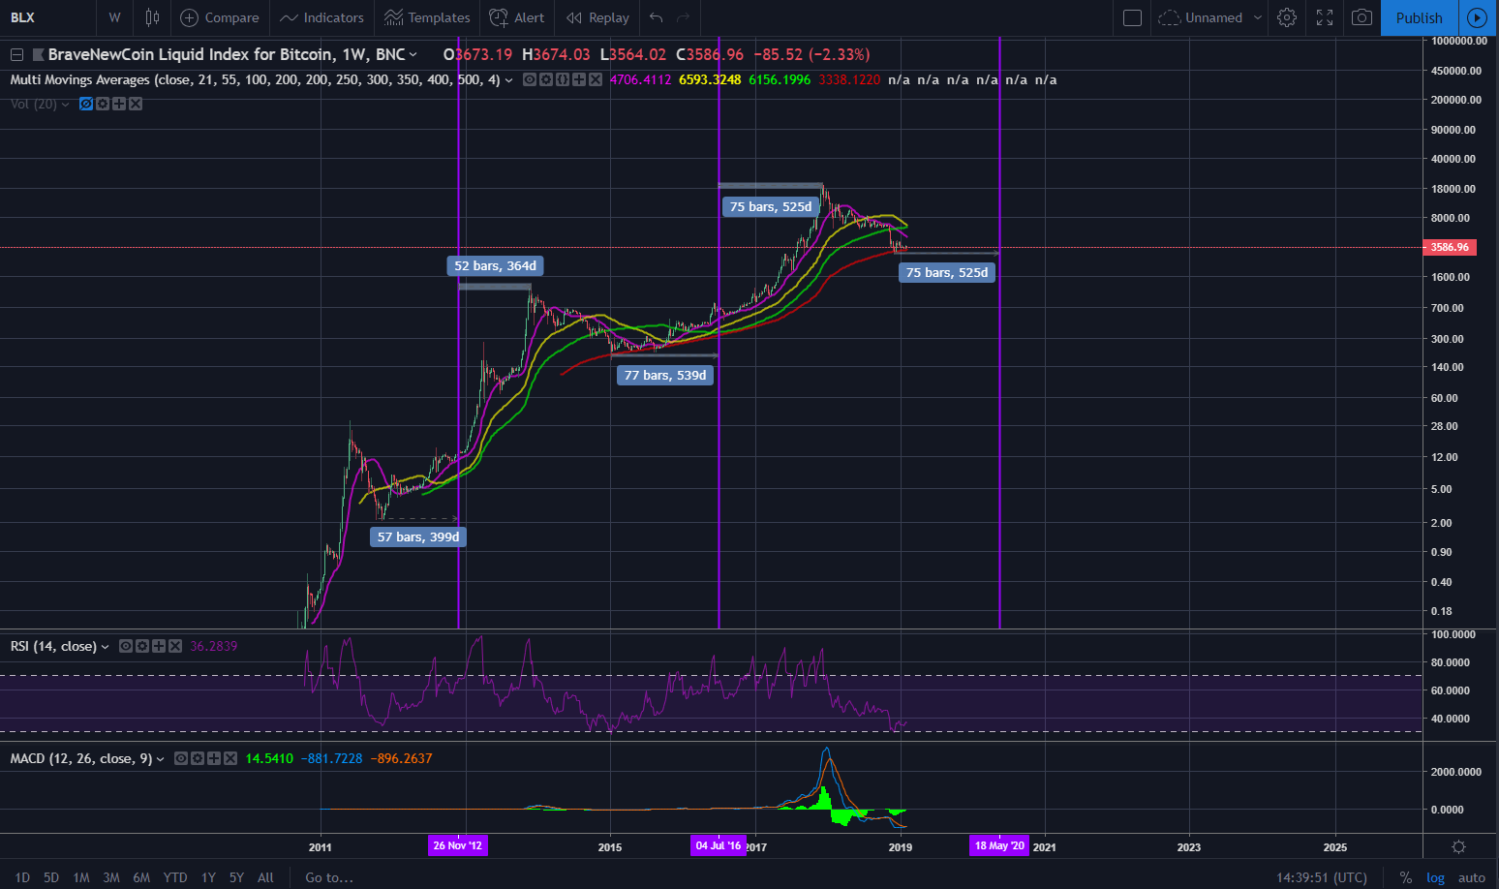Open the chart layout selector square
The height and width of the screenshot is (889, 1499).
pyautogui.click(x=1132, y=17)
